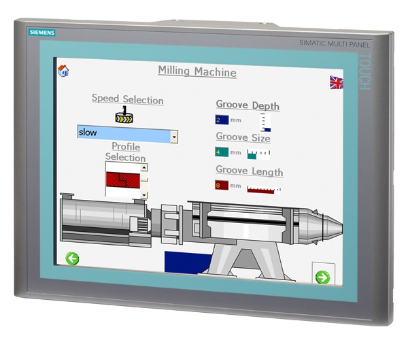The image size is (408, 340).
Task: Adjust the Groove Depth vertical bar gauge
Action: (x=265, y=122)
